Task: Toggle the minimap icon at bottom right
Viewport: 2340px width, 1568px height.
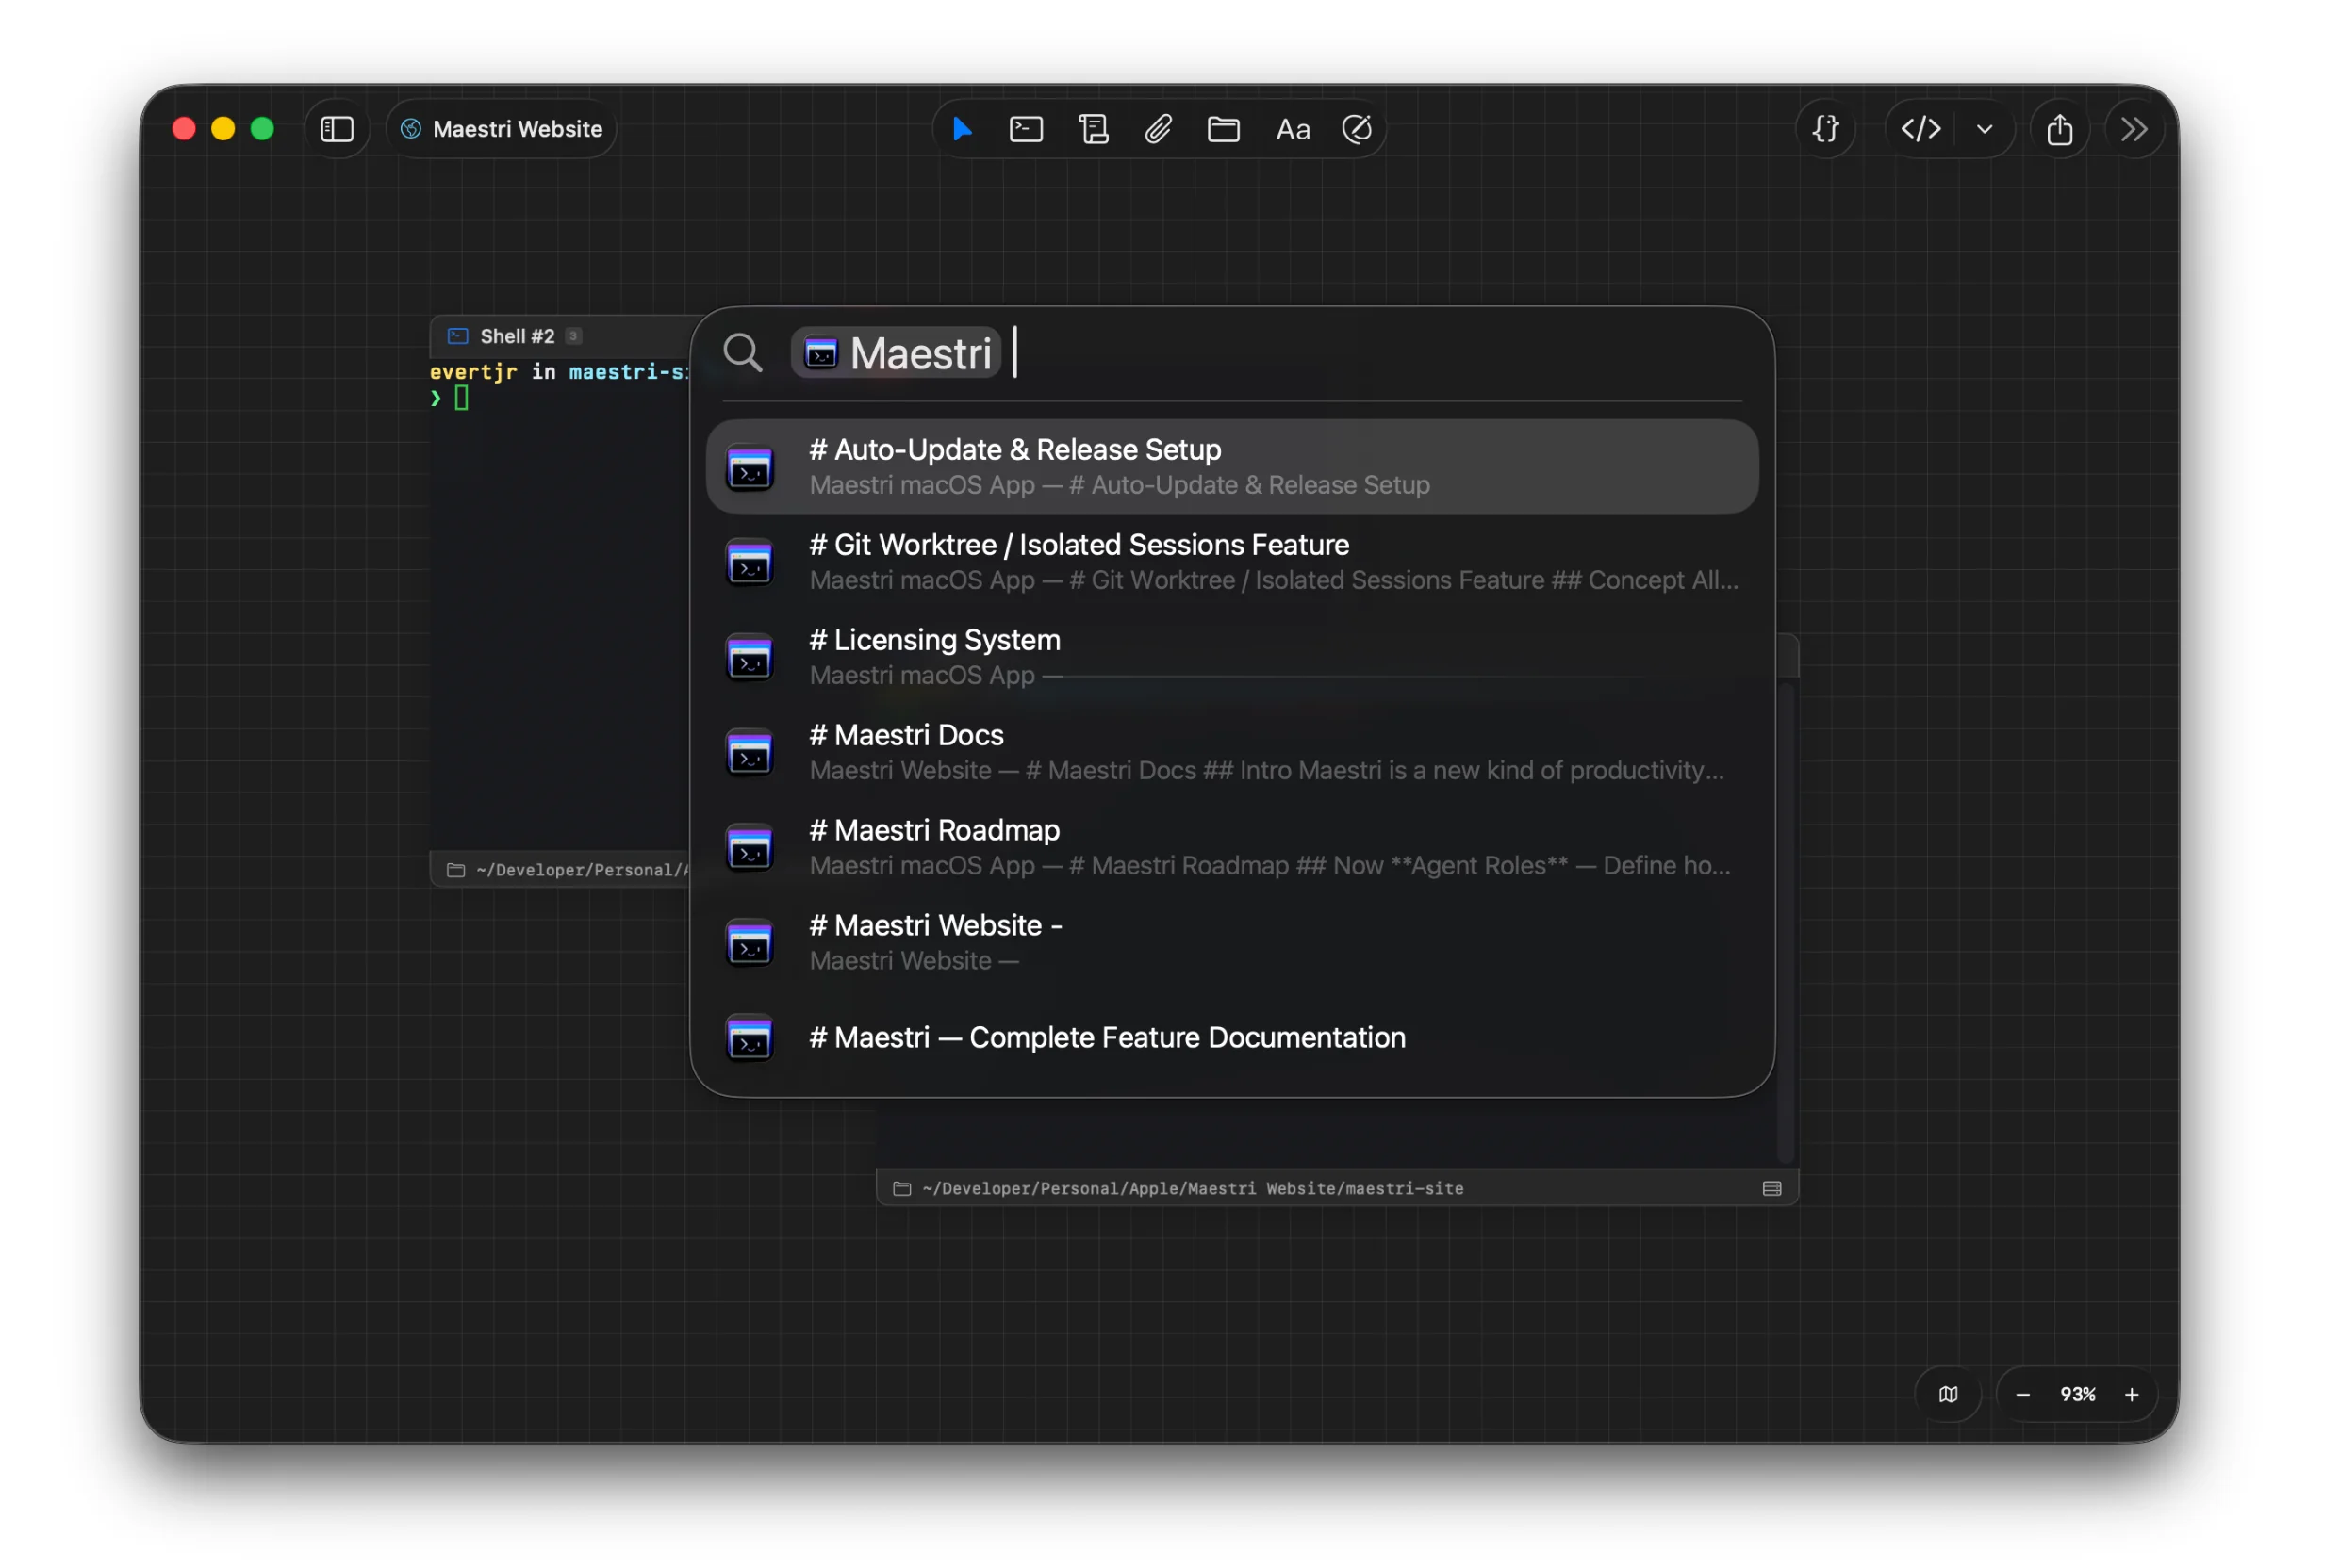Action: pyautogui.click(x=1948, y=1394)
